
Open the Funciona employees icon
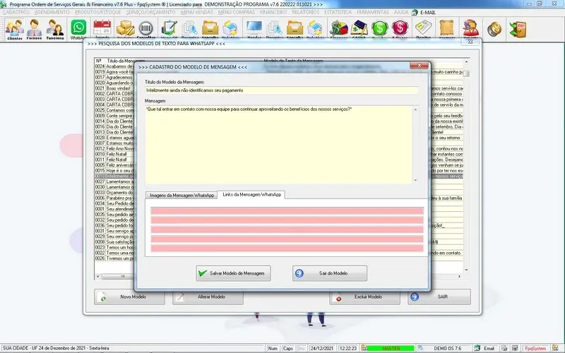[55, 30]
